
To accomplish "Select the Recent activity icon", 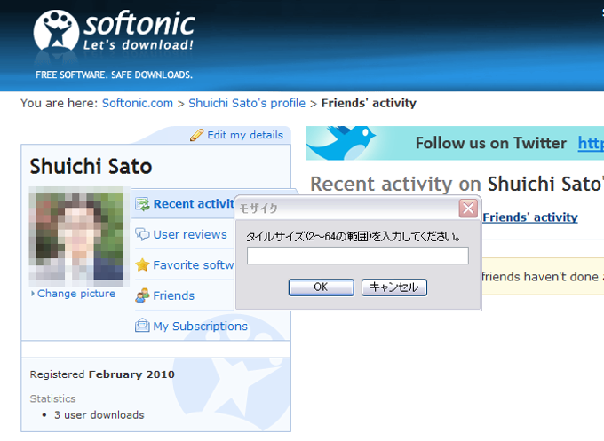I will click(142, 204).
